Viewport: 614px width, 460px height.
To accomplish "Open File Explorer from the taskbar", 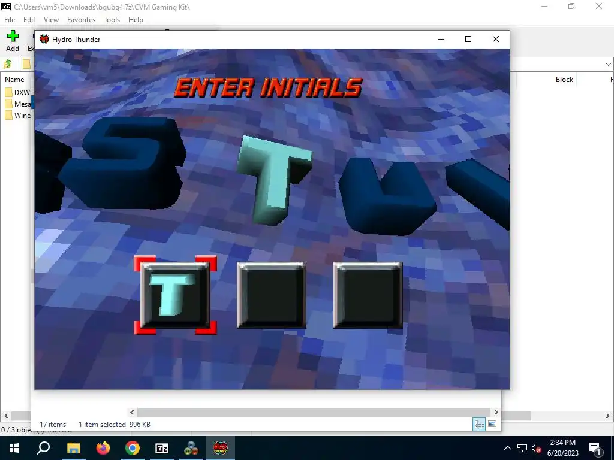I will pos(73,448).
